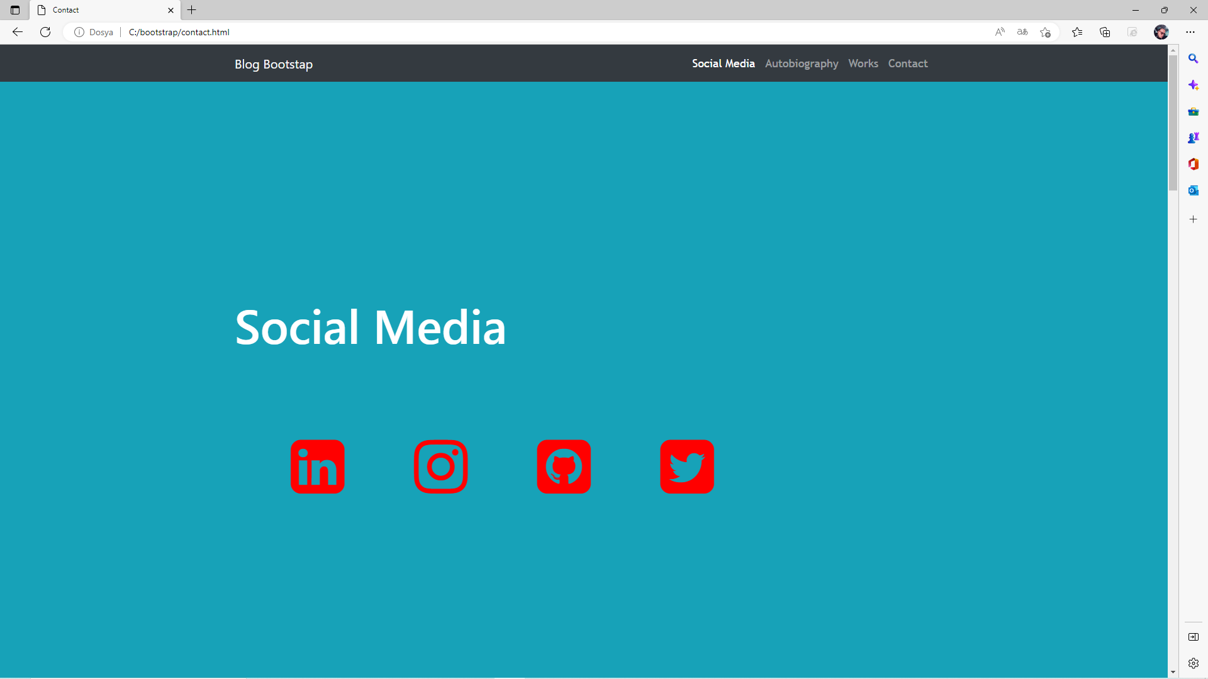The image size is (1208, 679).
Task: Open a new browser tab
Action: click(192, 10)
